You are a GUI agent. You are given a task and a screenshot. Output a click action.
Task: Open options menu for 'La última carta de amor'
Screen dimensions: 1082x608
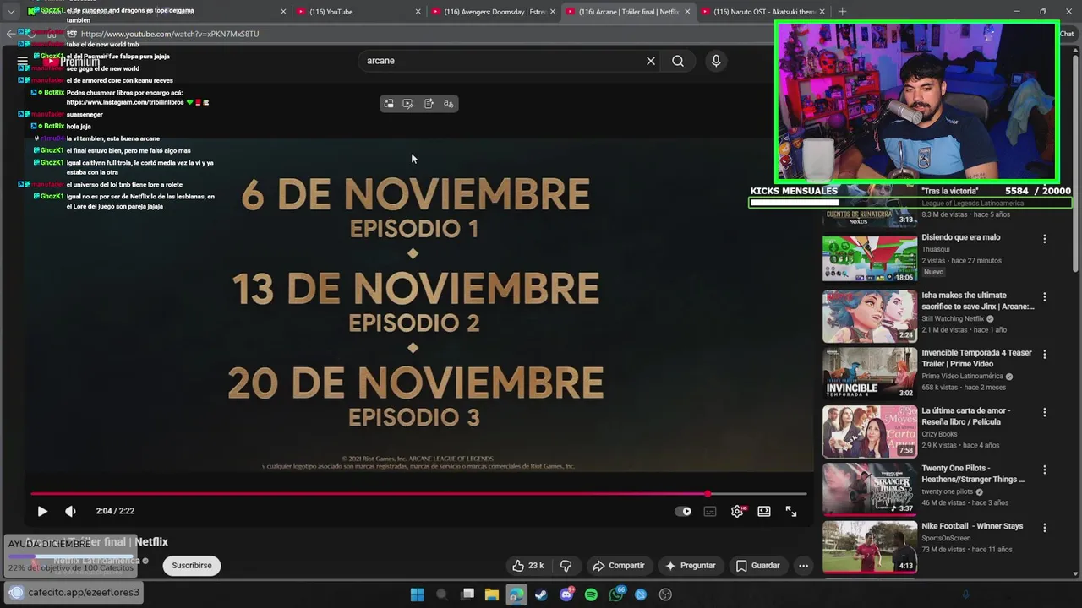click(x=1045, y=412)
